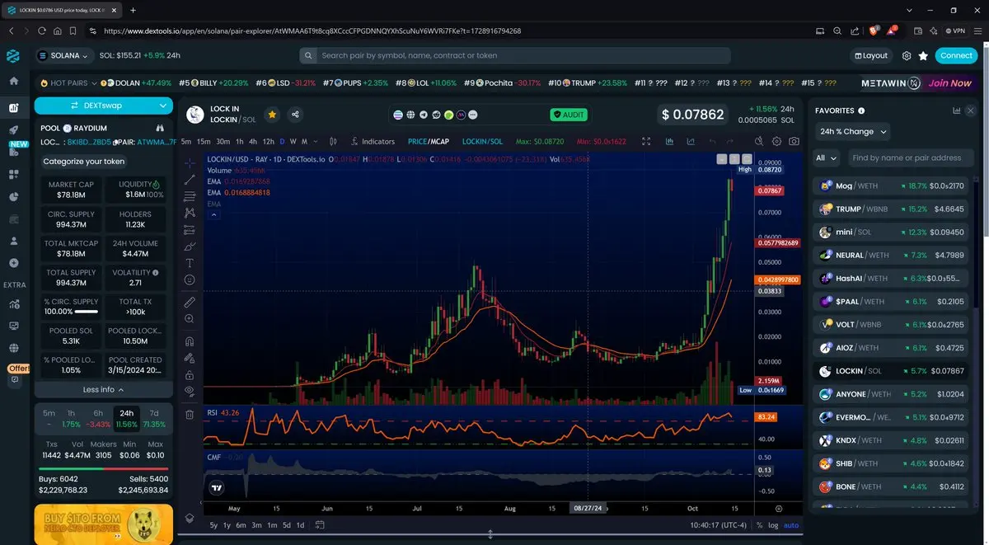The width and height of the screenshot is (989, 545).
Task: Open a new browser tab
Action: coord(133,10)
